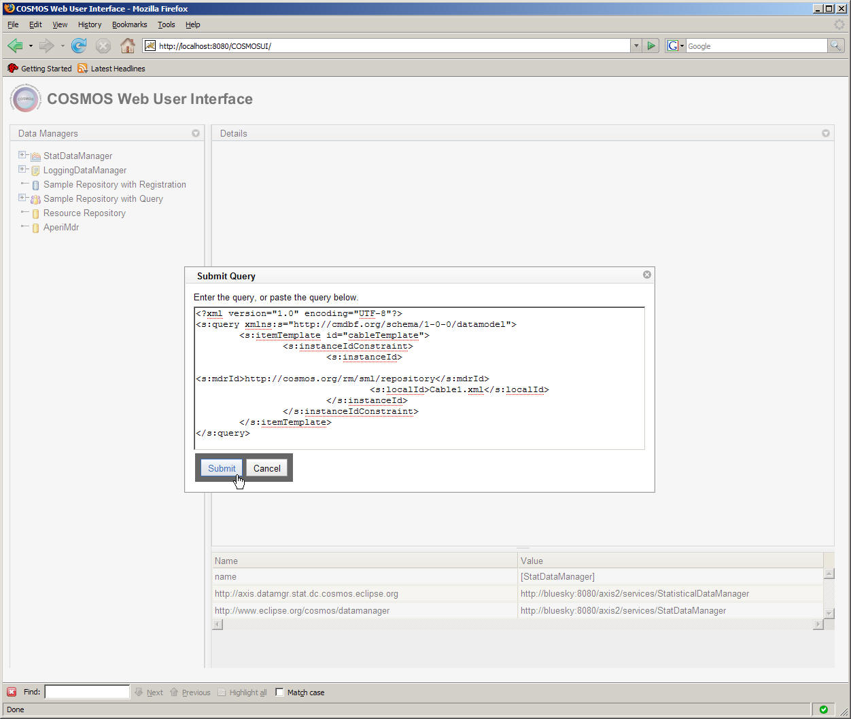This screenshot has height=719, width=851.
Task: Click the table's vertical scrollbar down arrow
Action: [829, 613]
